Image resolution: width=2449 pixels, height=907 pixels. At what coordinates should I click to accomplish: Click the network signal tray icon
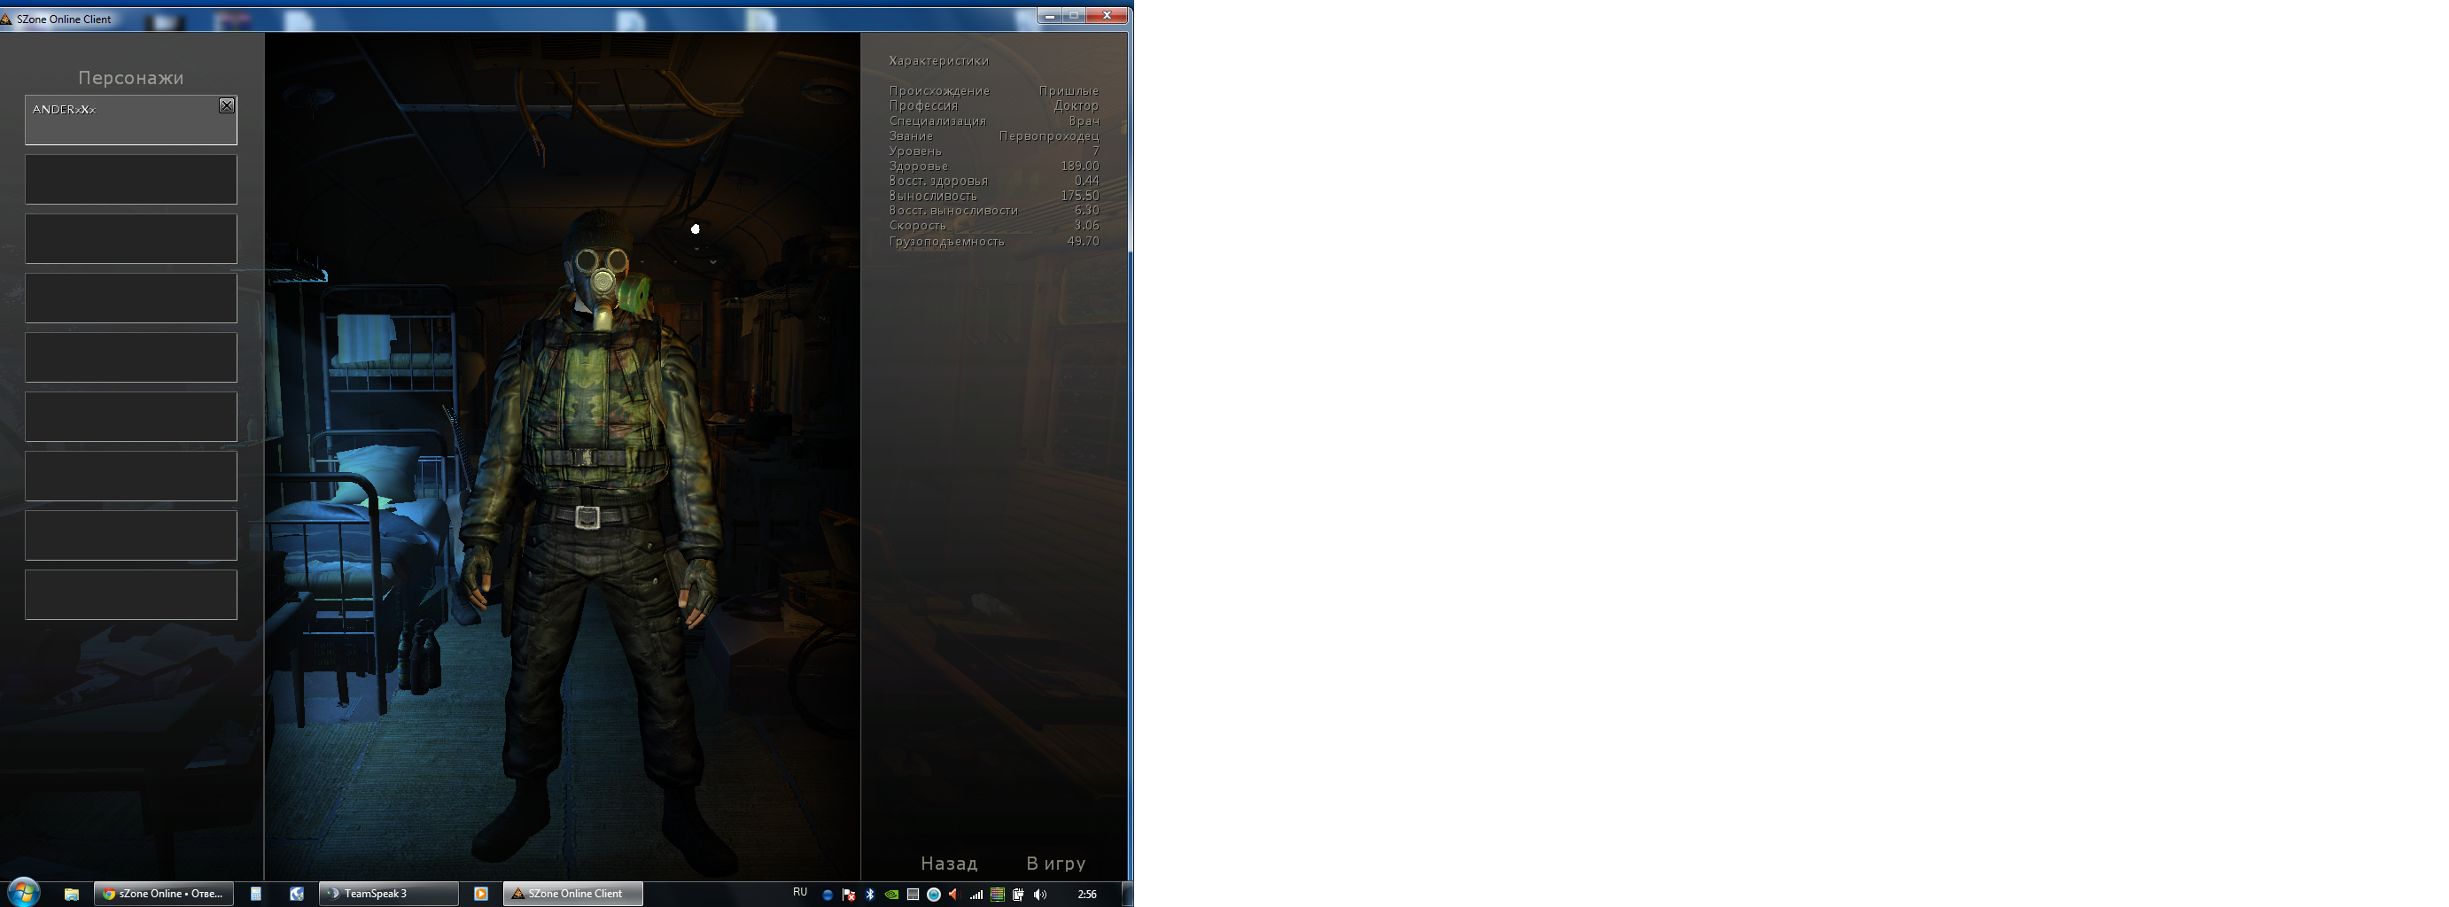(x=976, y=895)
